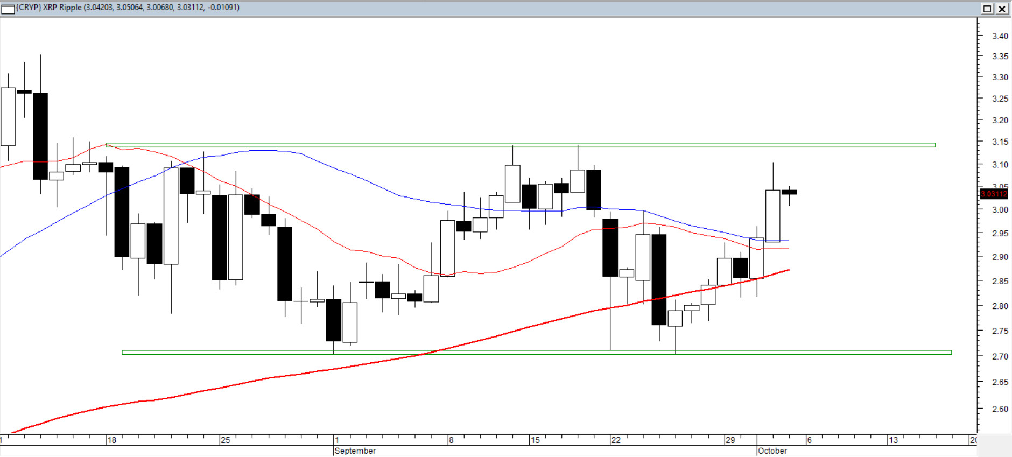
Task: Click date marker 13 on the time axis
Action: coord(894,440)
